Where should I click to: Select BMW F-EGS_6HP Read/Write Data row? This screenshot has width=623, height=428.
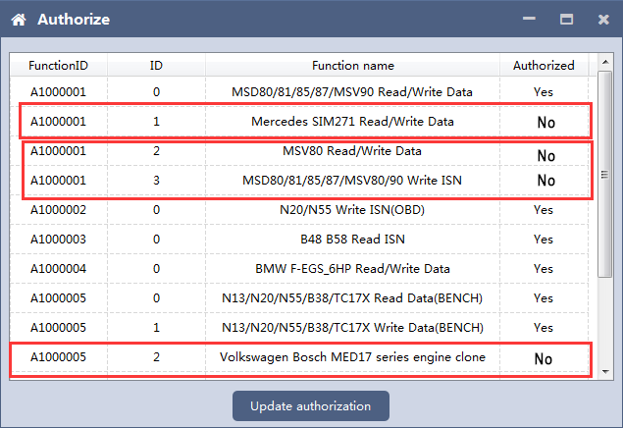click(299, 269)
